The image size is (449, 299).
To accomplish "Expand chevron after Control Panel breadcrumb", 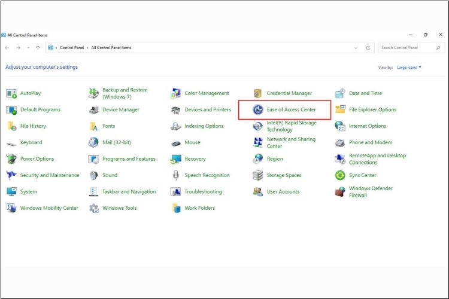I will [x=87, y=48].
